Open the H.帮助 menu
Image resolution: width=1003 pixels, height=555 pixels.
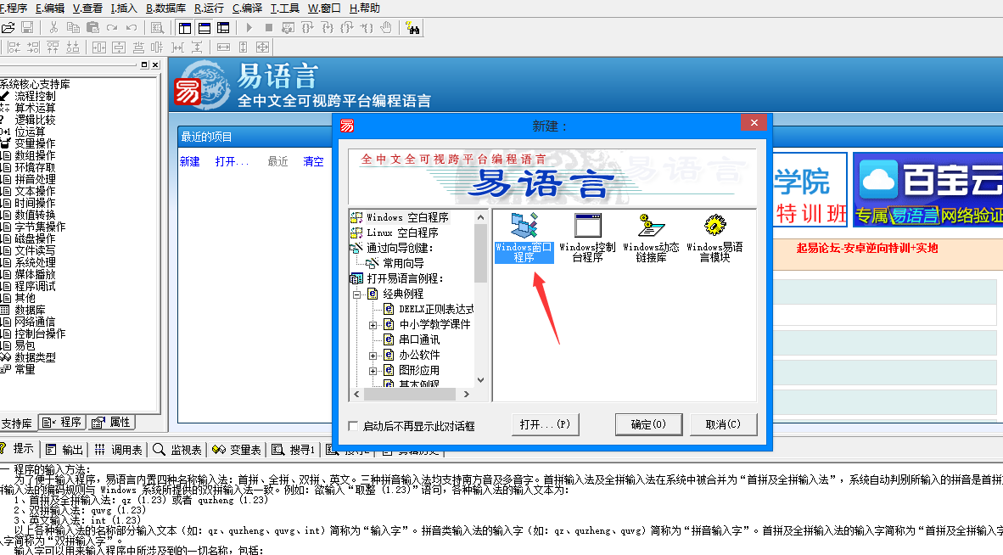[365, 8]
